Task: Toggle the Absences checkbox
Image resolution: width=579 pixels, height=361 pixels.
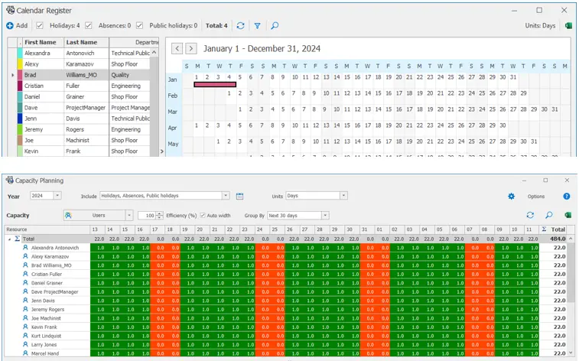Action: coord(89,25)
